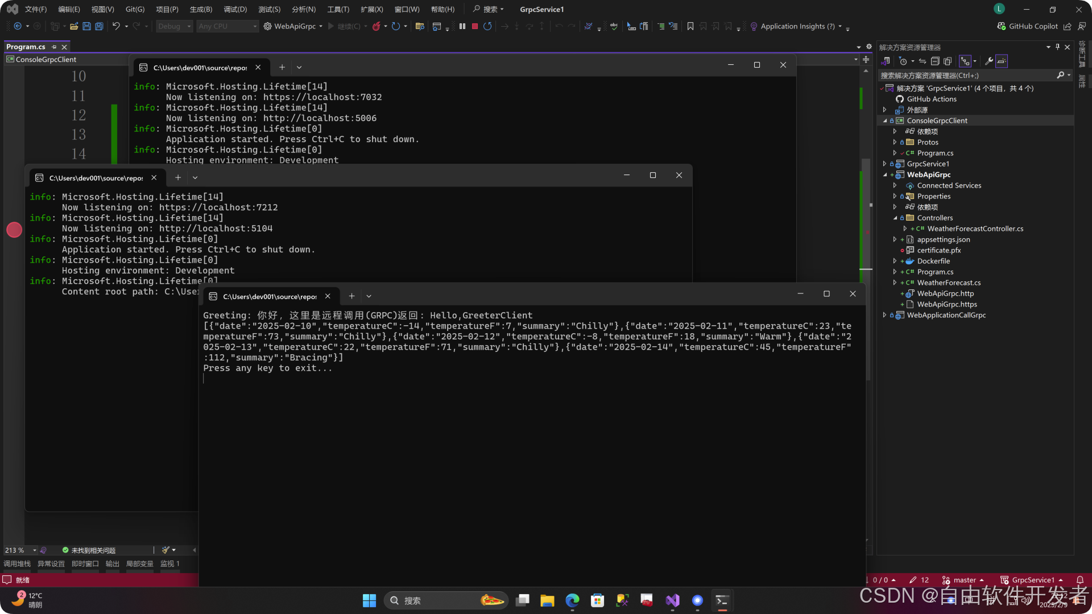This screenshot has width=1092, height=614.
Task: Click the user account avatar L
Action: coord(999,9)
